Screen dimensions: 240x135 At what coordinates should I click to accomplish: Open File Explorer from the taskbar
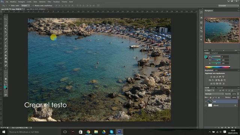coord(96,132)
